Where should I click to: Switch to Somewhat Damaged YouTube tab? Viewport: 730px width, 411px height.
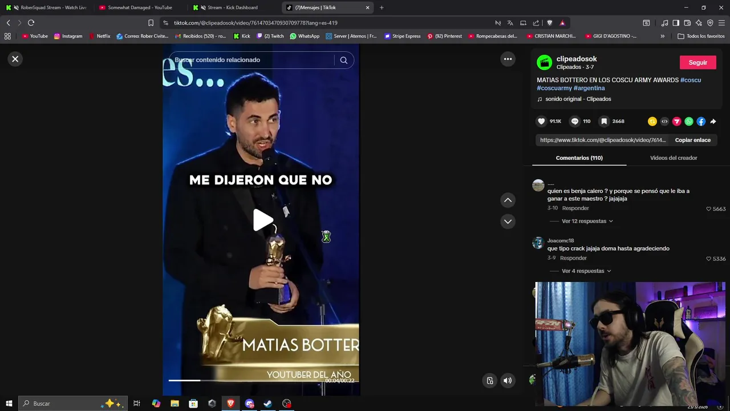pyautogui.click(x=140, y=7)
